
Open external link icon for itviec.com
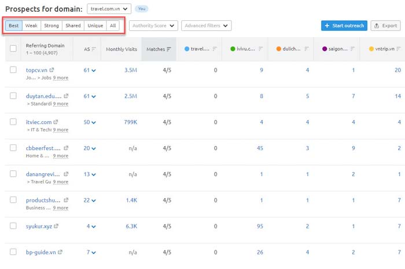point(56,122)
